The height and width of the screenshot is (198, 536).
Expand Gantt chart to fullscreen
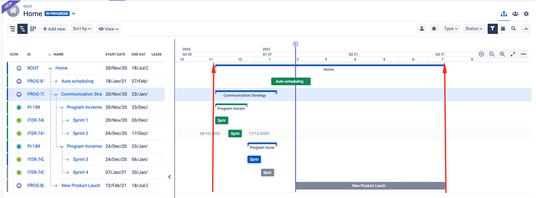(x=513, y=54)
